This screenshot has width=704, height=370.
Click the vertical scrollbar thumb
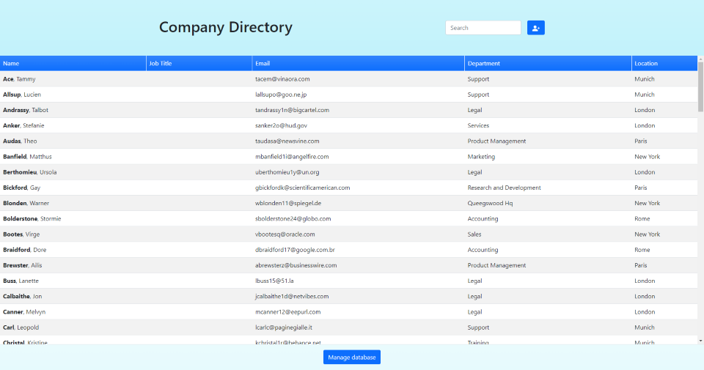pos(700,86)
